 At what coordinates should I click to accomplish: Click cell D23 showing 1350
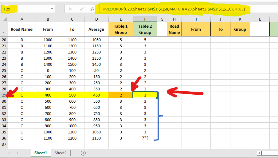click(x=96, y=58)
